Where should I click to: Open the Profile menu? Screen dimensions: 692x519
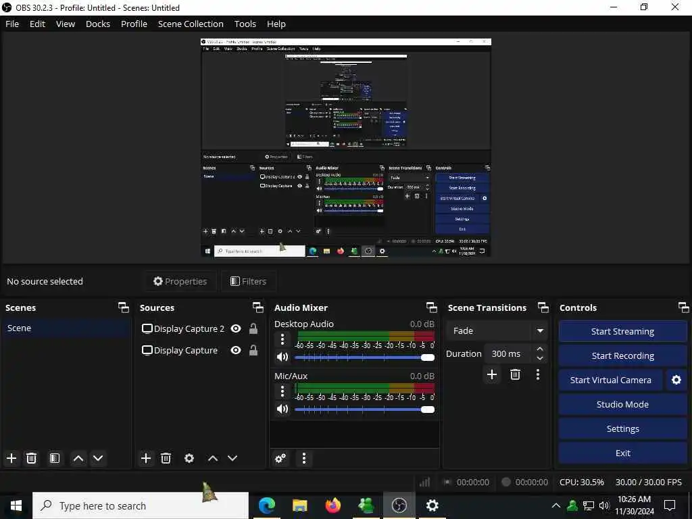coord(134,24)
